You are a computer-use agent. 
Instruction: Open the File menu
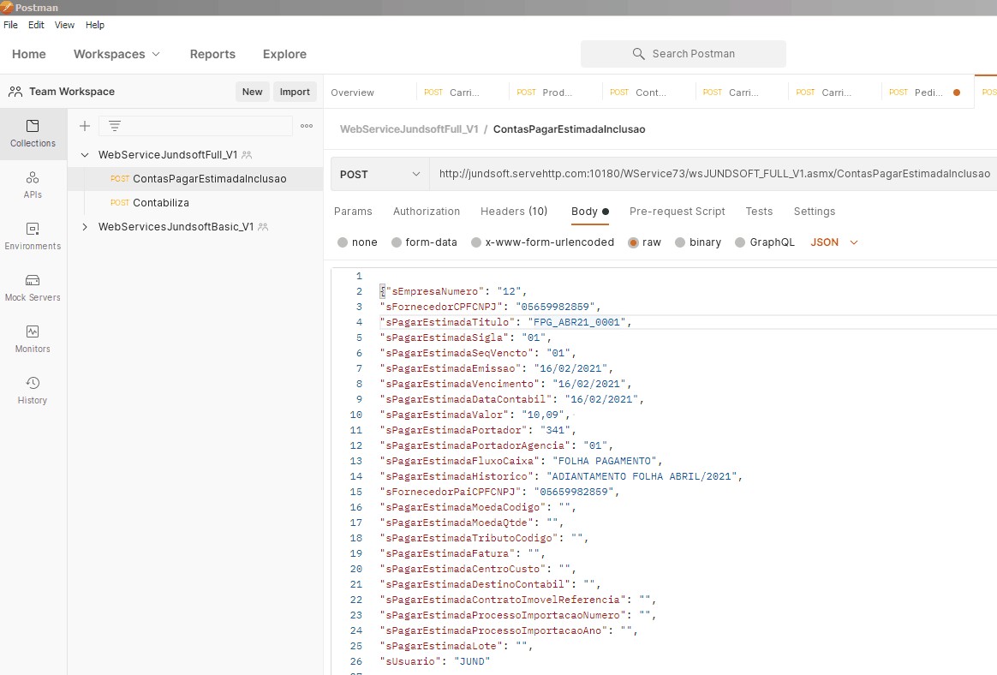point(10,25)
